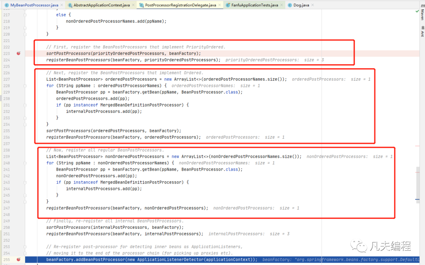
Task: Collapse the if block at line 231
Action: pos(25,105)
